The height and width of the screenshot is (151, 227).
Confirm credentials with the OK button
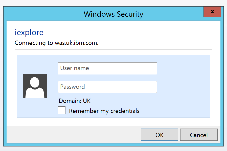pyautogui.click(x=160, y=135)
